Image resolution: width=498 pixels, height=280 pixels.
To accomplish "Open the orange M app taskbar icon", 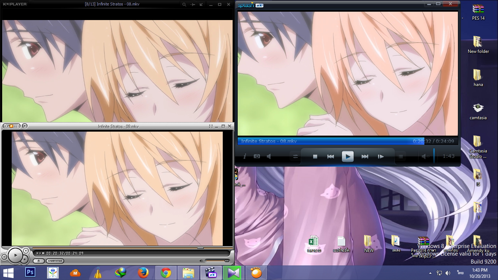I will tap(75, 273).
